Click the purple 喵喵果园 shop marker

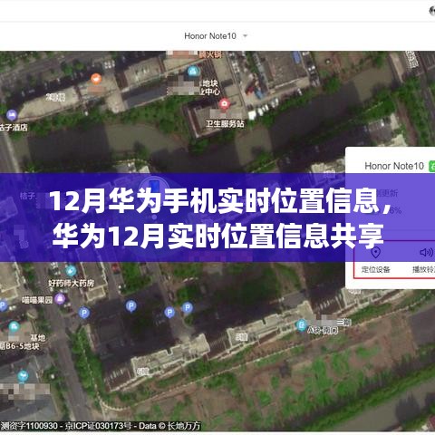coord(60,299)
